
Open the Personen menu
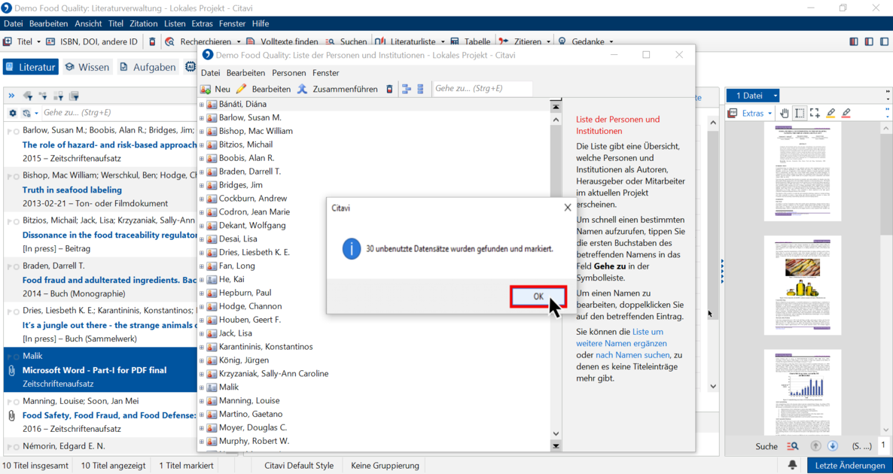pos(288,73)
